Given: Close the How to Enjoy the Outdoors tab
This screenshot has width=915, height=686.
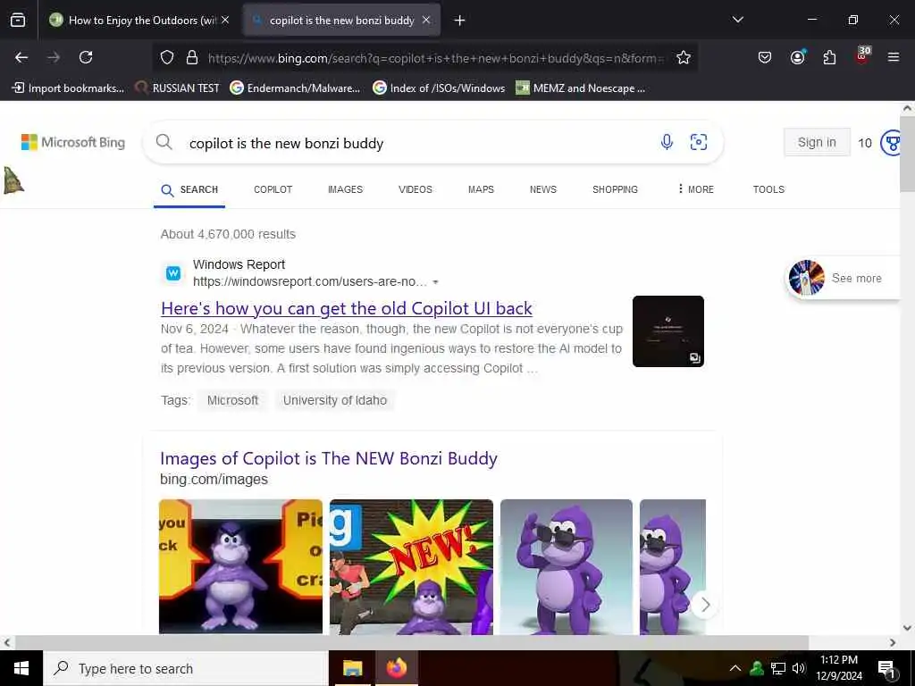Looking at the screenshot, I should (x=225, y=20).
